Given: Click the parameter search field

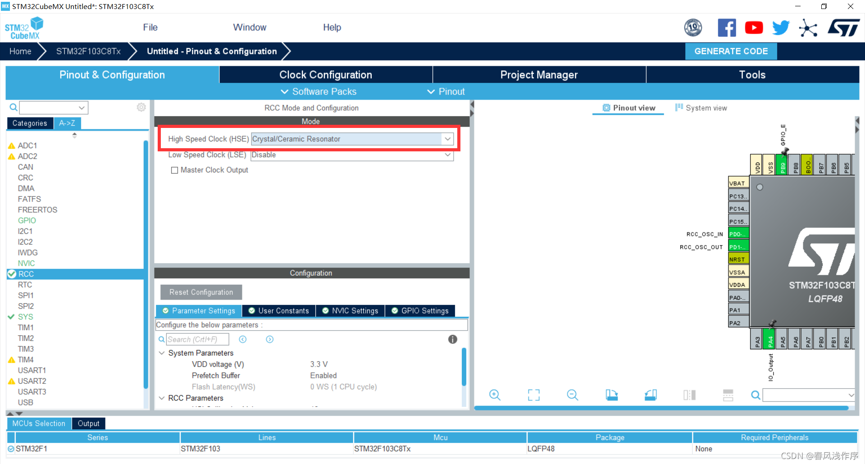Looking at the screenshot, I should (197, 339).
